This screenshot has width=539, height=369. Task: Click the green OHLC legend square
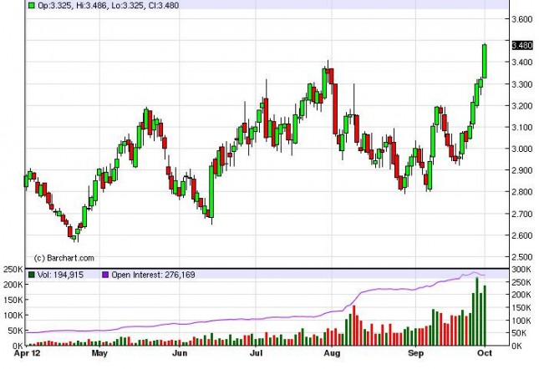click(x=31, y=5)
